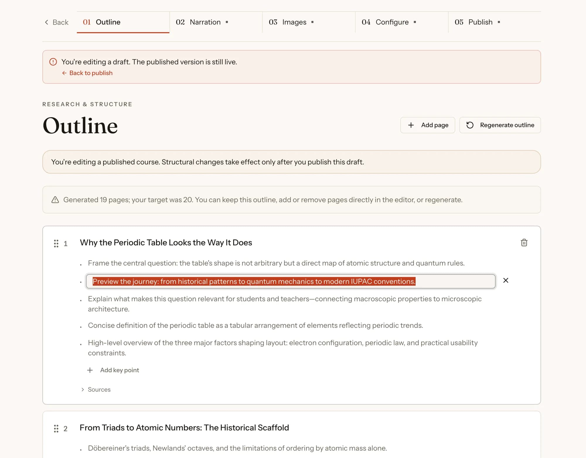The image size is (586, 458).
Task: Grab the drag handle for page 2
Action: tap(56, 428)
